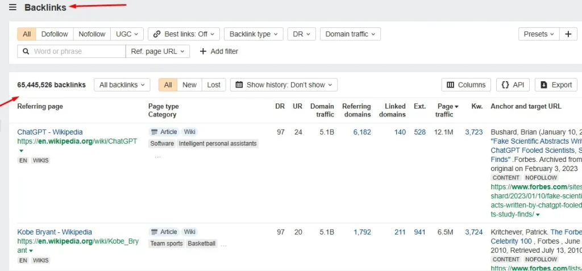Image resolution: width=582 pixels, height=271 pixels.
Task: Click the Basketball category tag
Action: [202, 244]
